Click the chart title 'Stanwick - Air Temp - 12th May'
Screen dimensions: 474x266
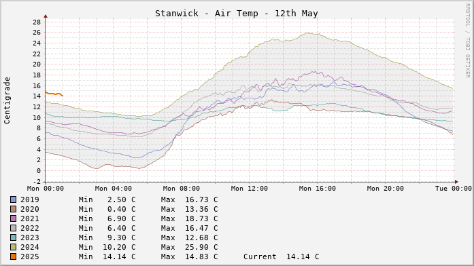click(237, 14)
